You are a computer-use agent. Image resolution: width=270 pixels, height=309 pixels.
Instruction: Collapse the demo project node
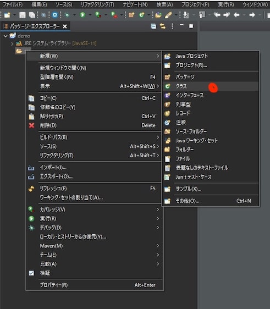click(x=5, y=36)
